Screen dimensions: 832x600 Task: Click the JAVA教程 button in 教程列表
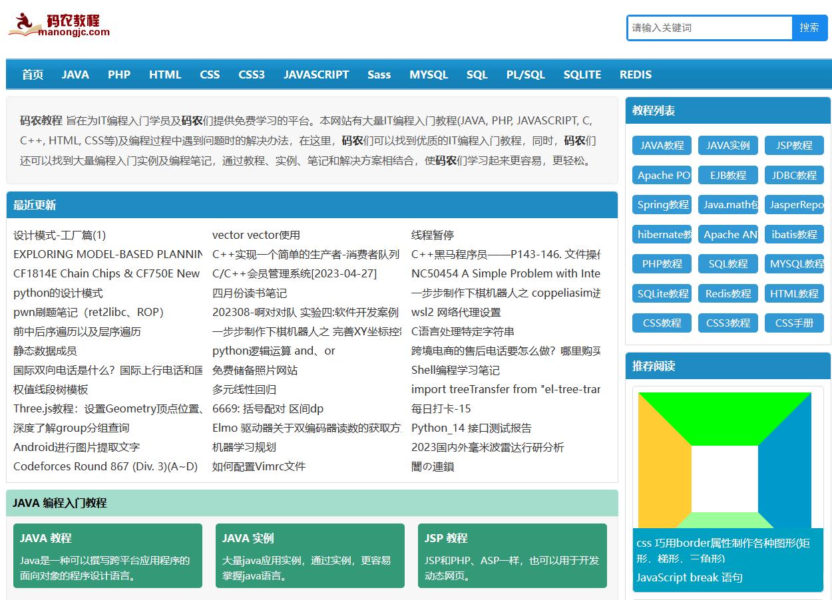pyautogui.click(x=661, y=145)
